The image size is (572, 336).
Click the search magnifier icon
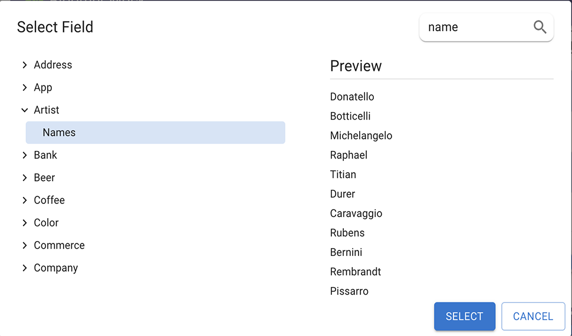pos(540,27)
